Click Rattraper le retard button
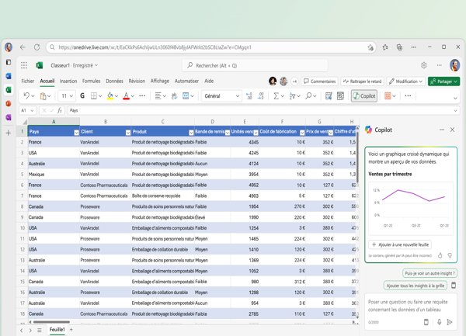The image size is (466, 336). (362, 81)
